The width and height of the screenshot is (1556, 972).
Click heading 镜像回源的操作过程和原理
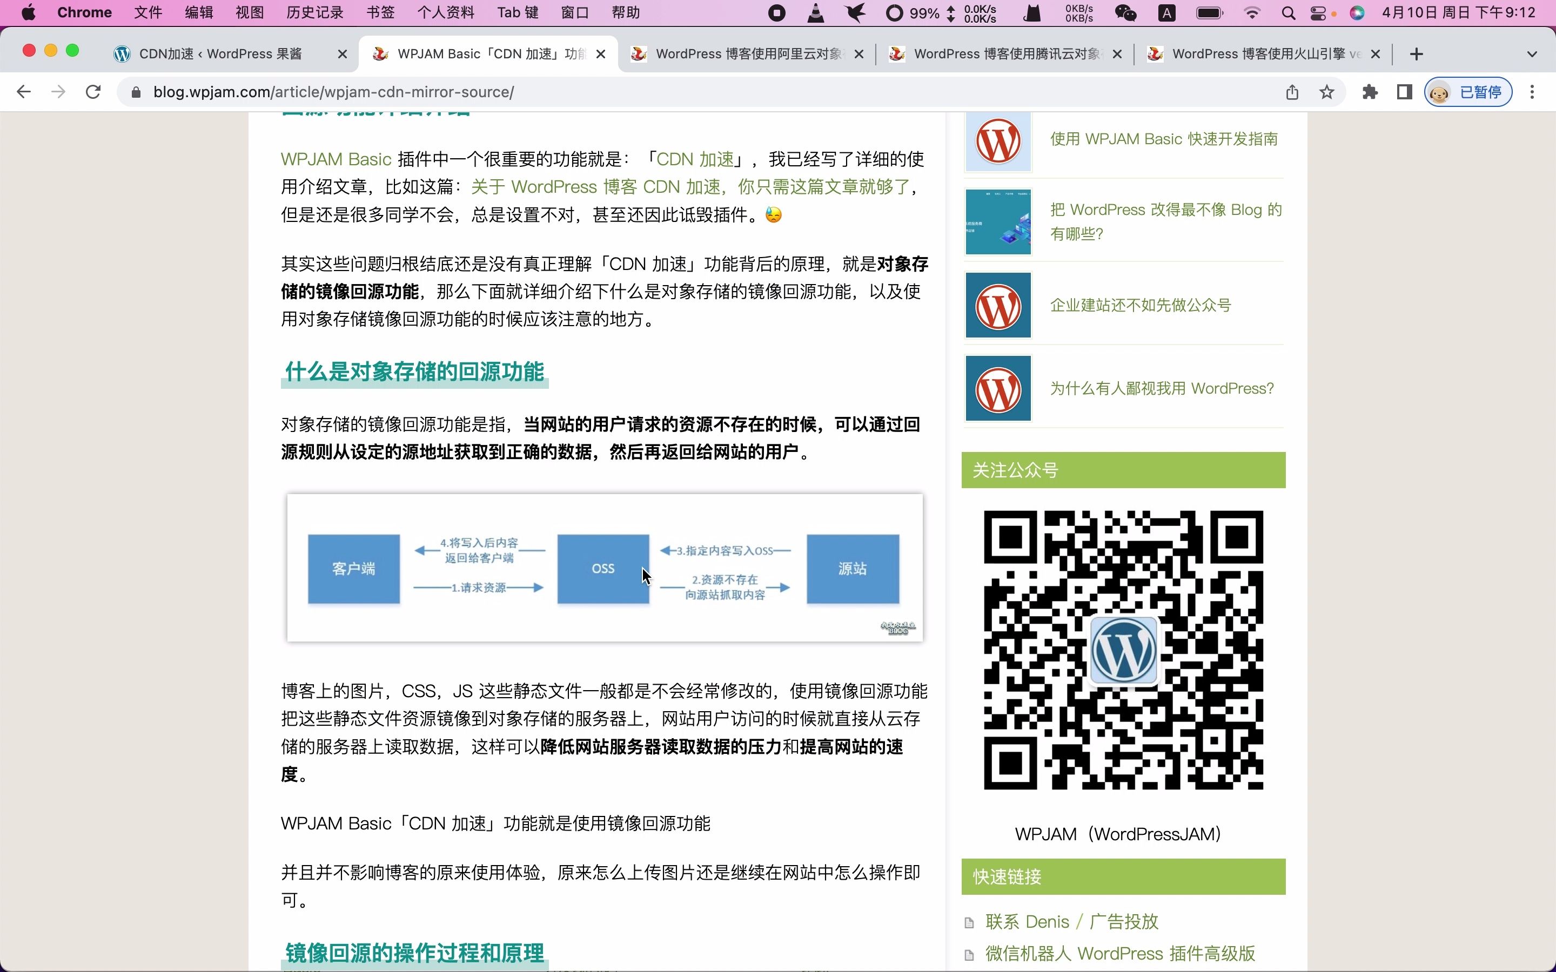(x=415, y=953)
